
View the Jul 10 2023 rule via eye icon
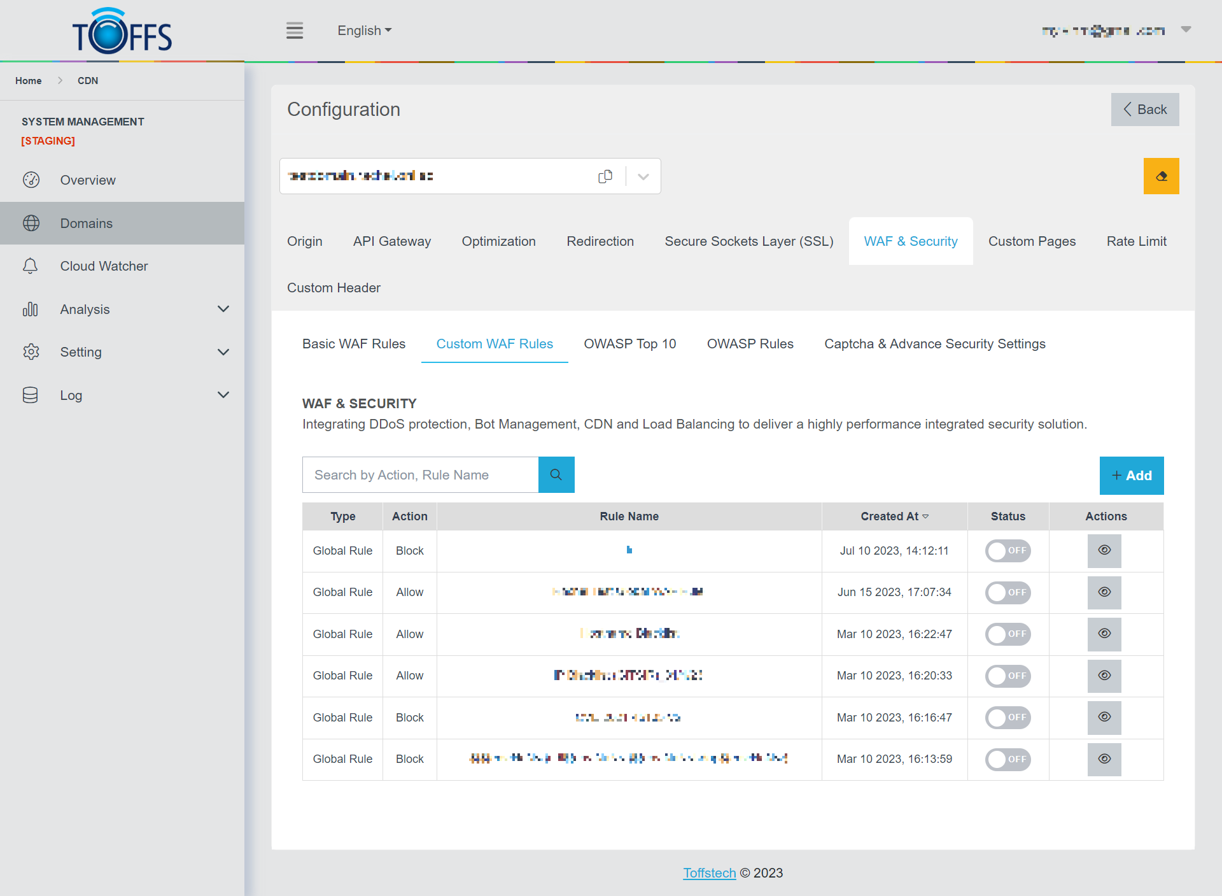1104,551
